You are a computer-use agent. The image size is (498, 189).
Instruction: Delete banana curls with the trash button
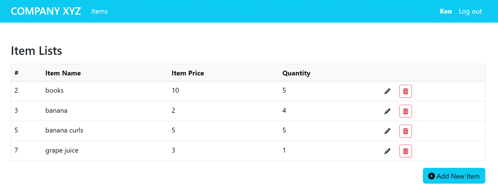pyautogui.click(x=405, y=131)
